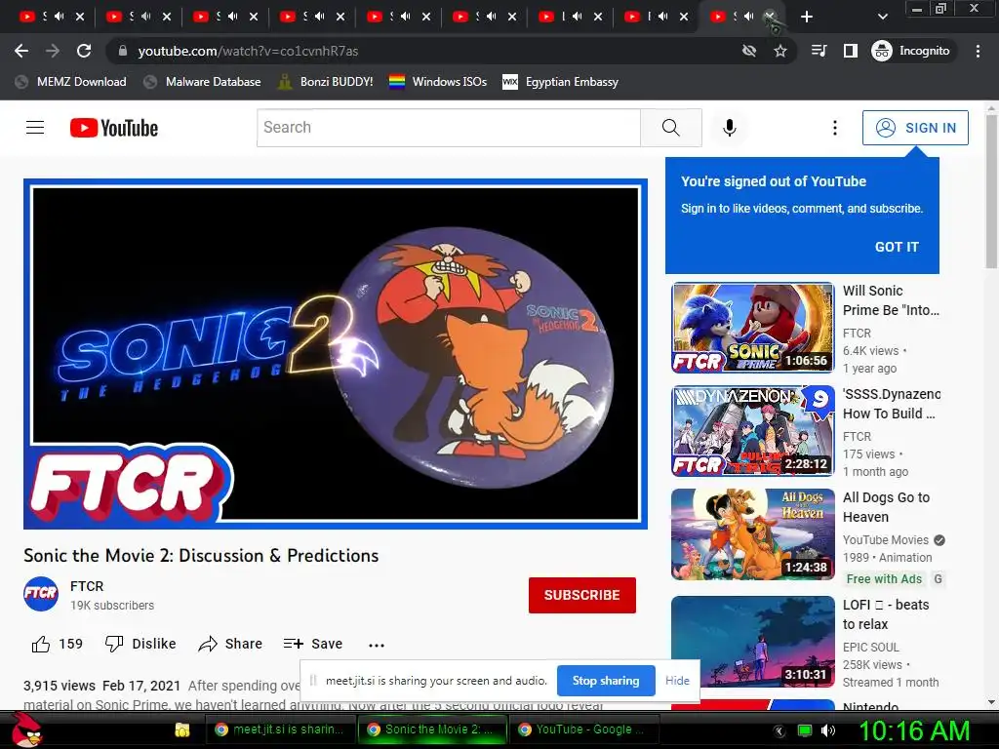Toggle the browser side panel icon
Image resolution: width=999 pixels, height=749 pixels.
[x=851, y=51]
